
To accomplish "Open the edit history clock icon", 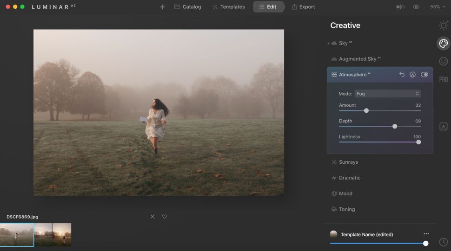I will [x=443, y=242].
